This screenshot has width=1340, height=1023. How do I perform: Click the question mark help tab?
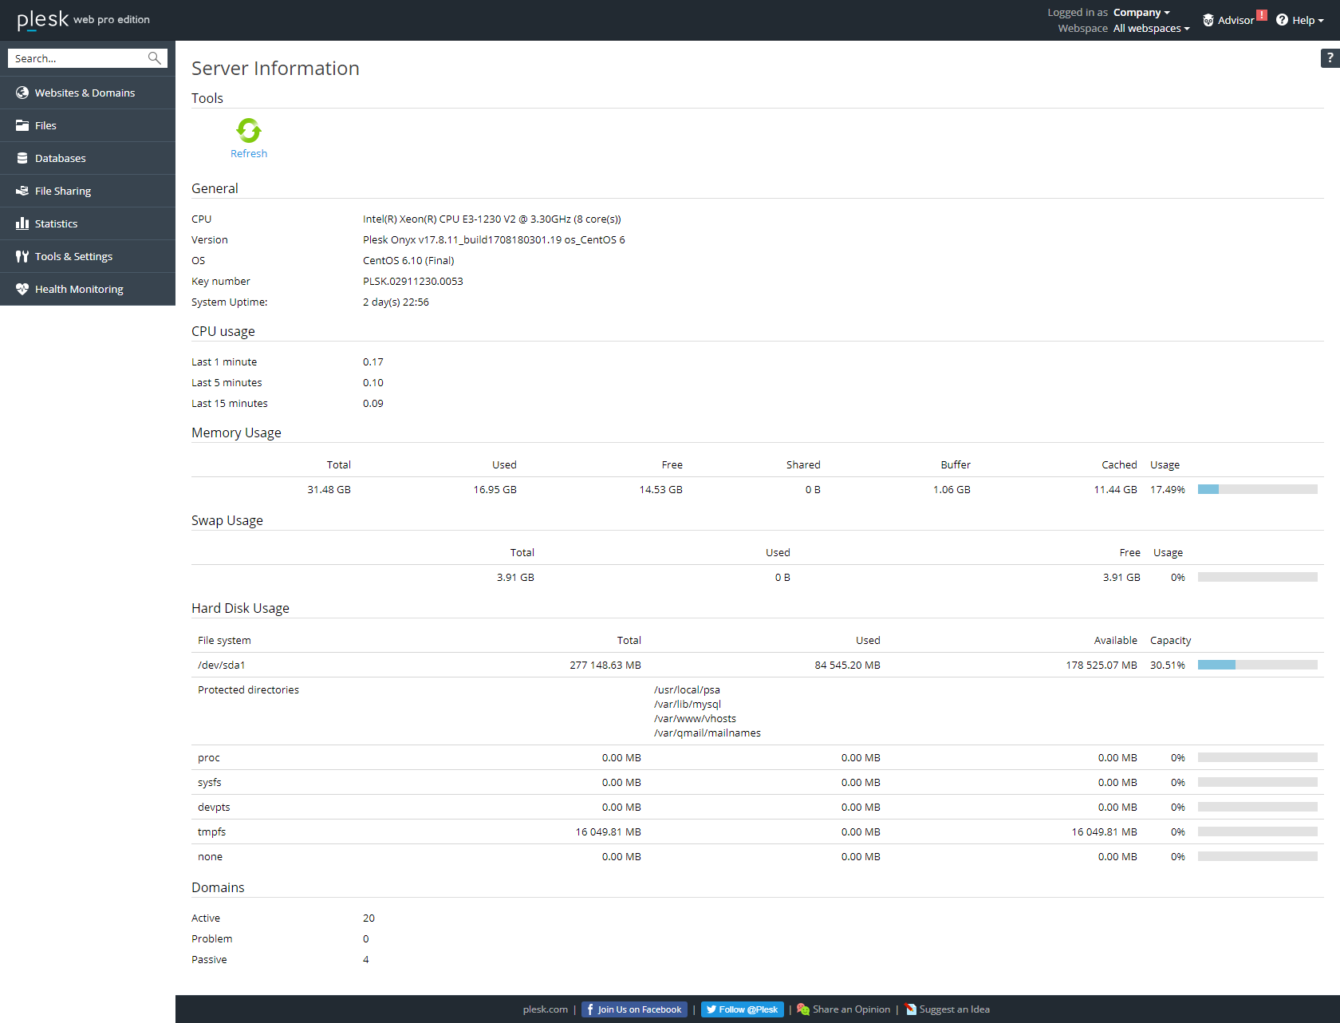(x=1330, y=57)
